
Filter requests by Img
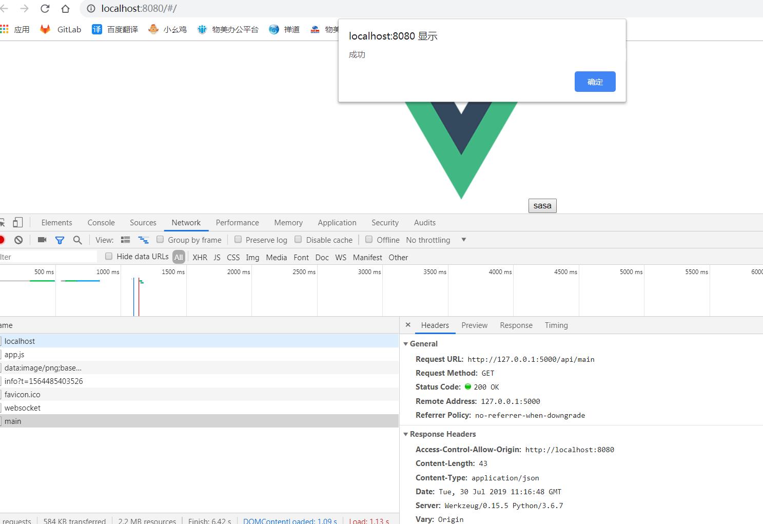click(252, 258)
